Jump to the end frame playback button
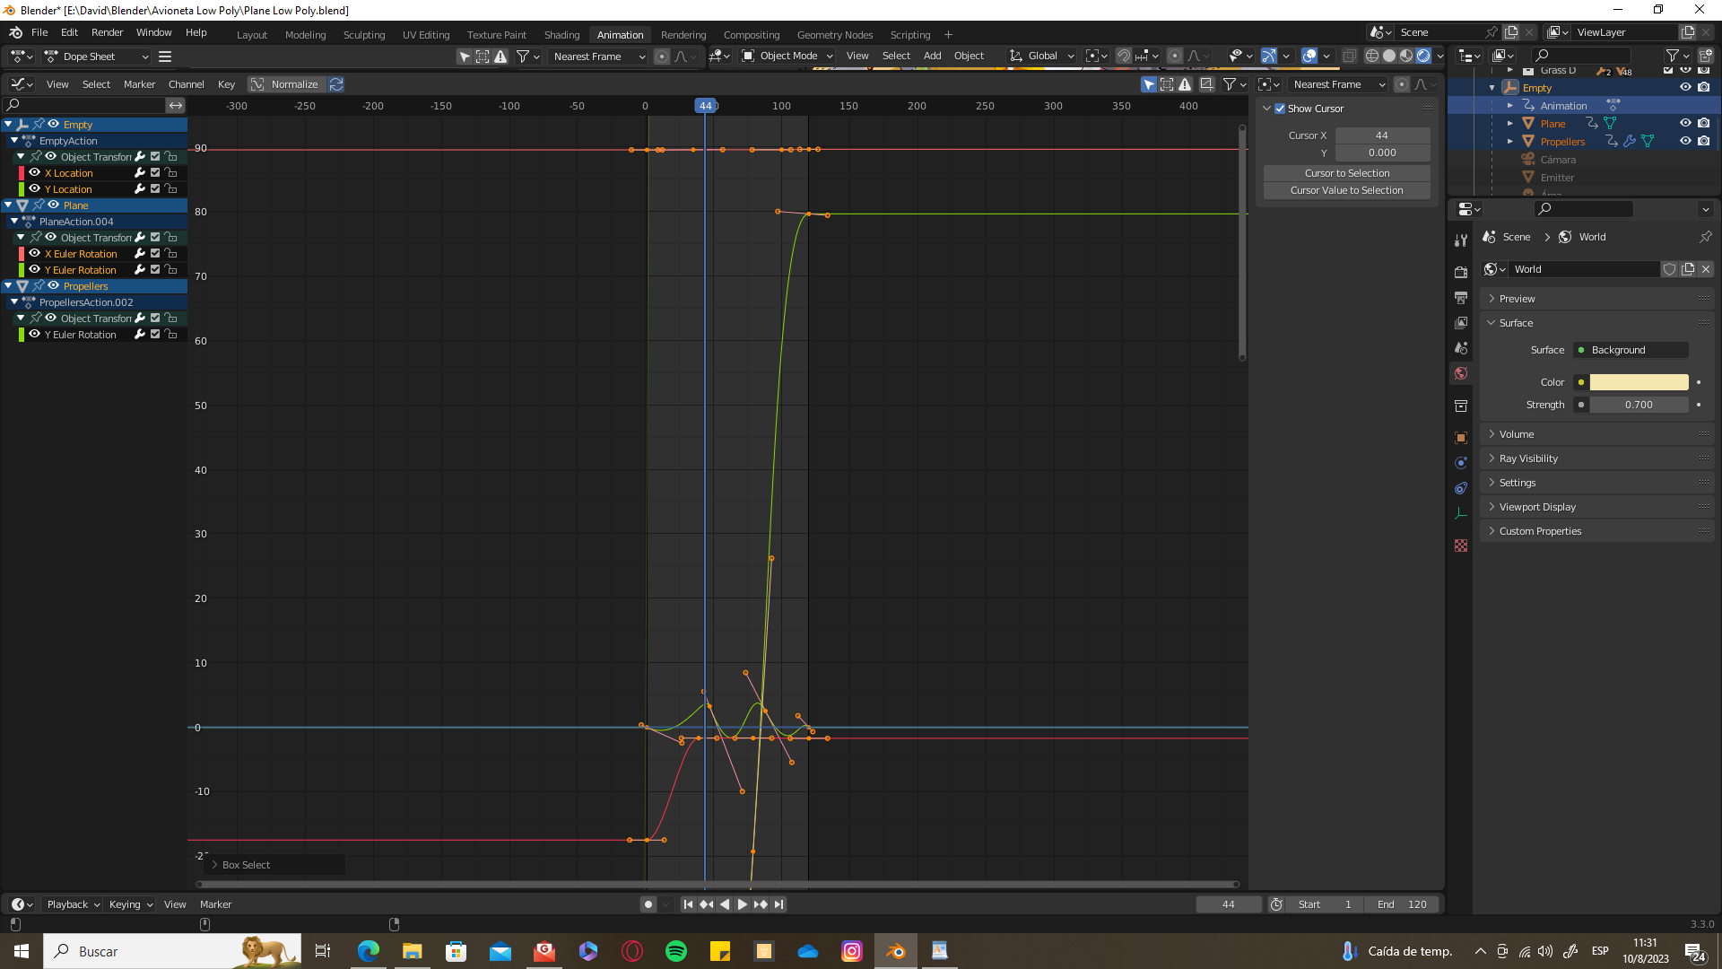The width and height of the screenshot is (1722, 969). (x=779, y=904)
